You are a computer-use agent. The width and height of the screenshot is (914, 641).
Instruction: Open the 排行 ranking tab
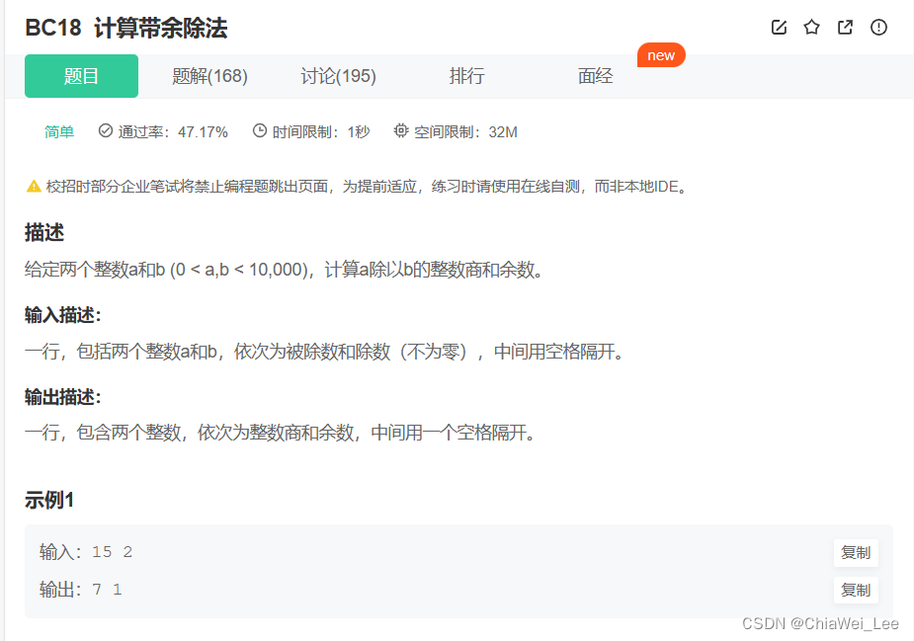click(467, 76)
